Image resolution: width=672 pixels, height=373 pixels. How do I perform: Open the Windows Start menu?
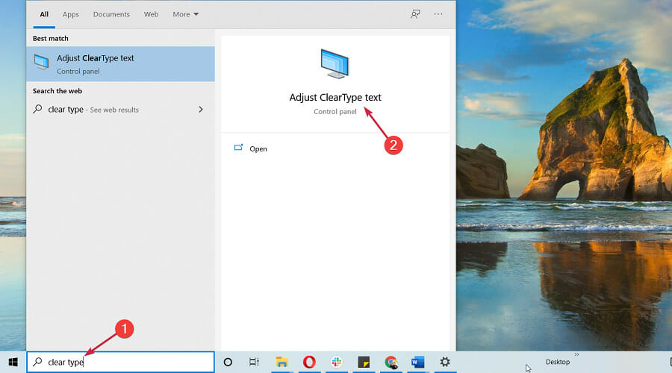(13, 363)
